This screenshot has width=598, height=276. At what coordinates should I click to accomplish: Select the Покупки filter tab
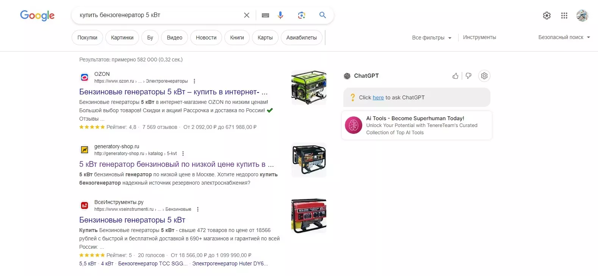(x=87, y=38)
